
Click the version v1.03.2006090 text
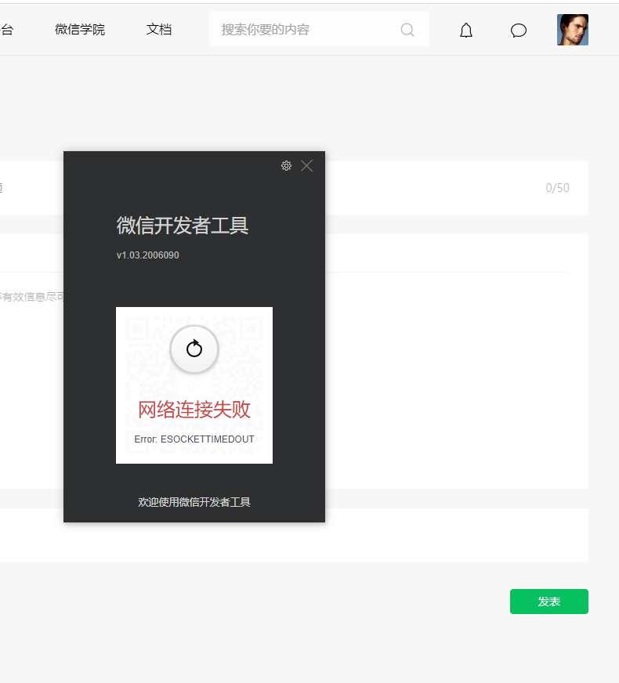147,255
